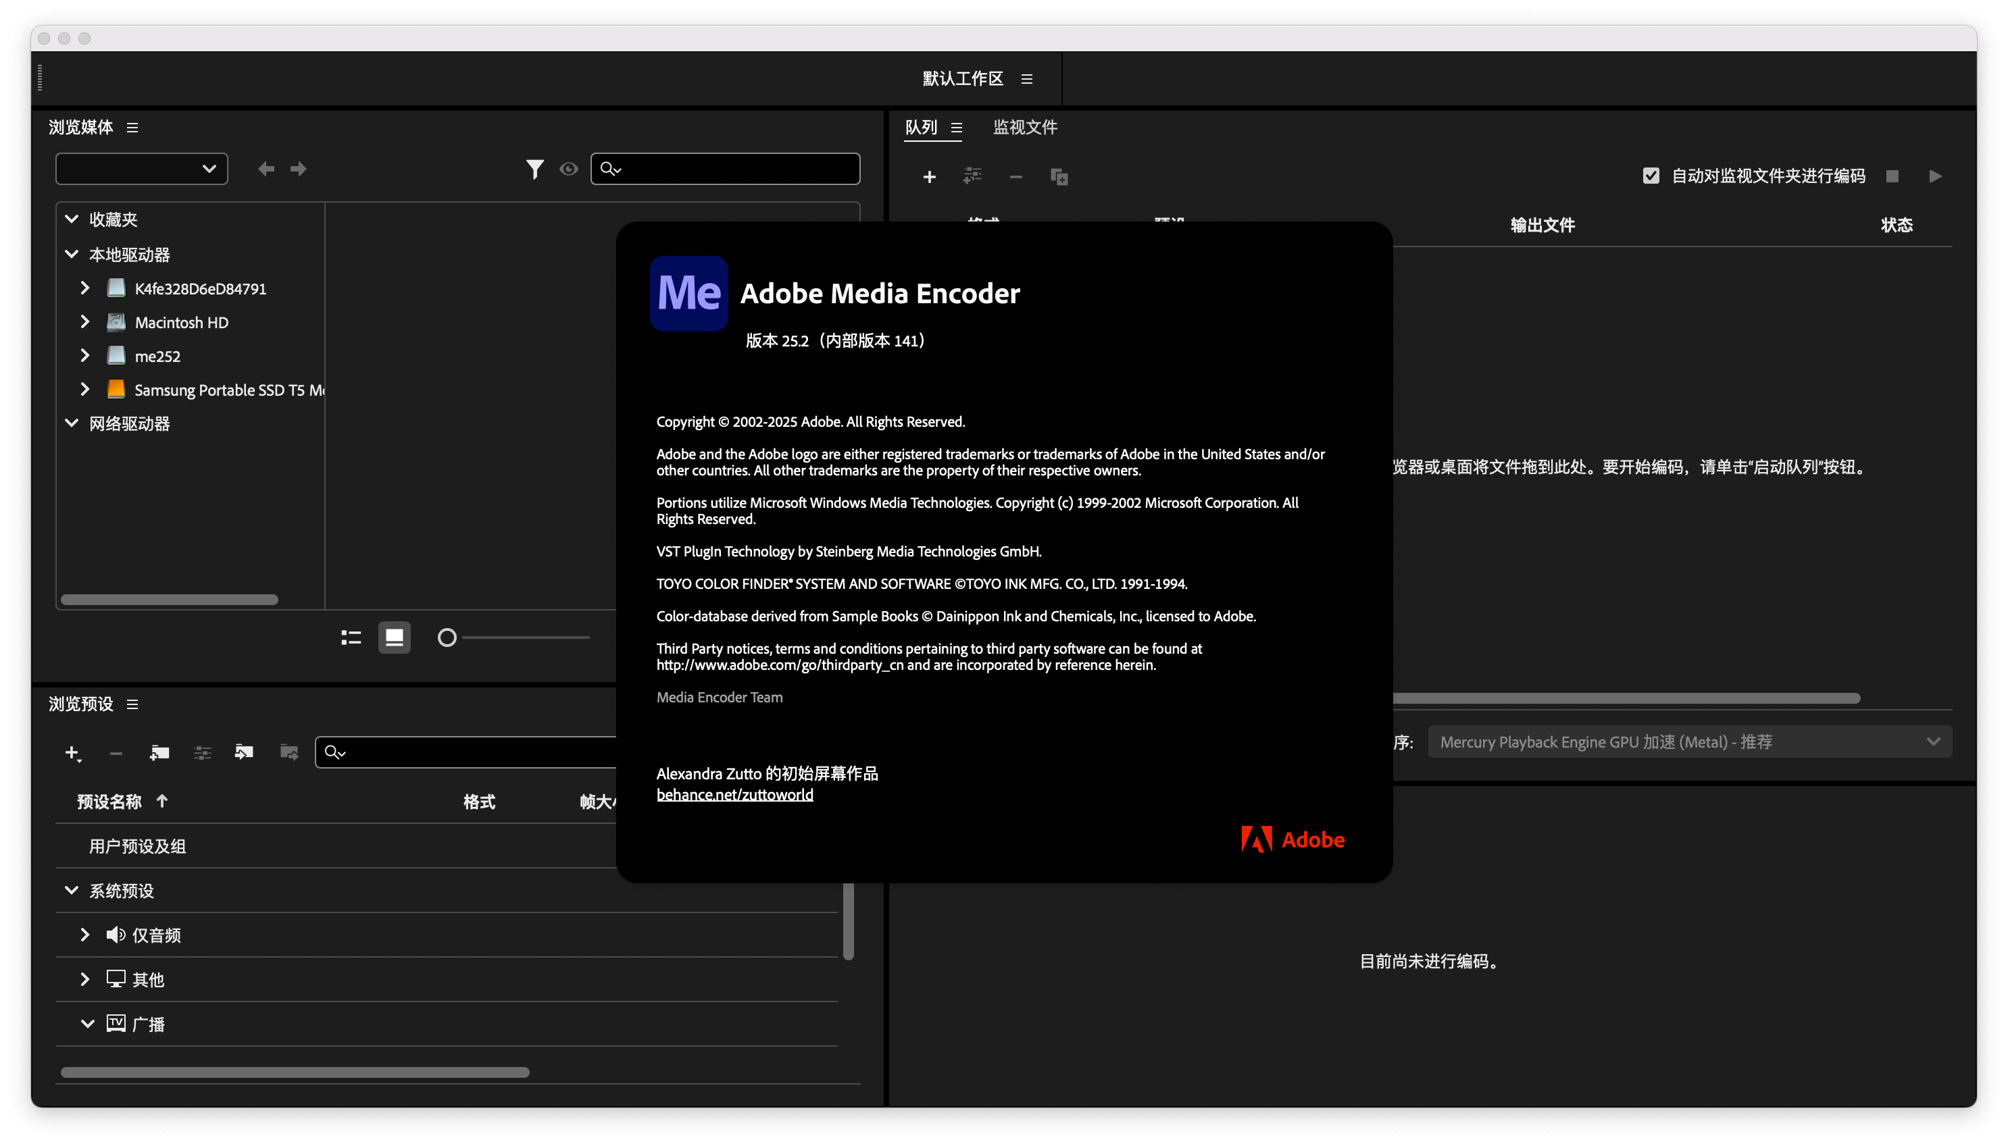The width and height of the screenshot is (2008, 1144).
Task: Click the create new preset plus icon
Action: coord(72,753)
